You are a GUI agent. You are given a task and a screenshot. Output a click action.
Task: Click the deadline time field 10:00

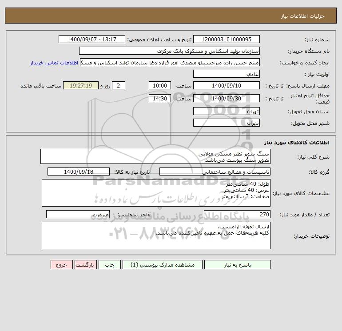point(160,86)
